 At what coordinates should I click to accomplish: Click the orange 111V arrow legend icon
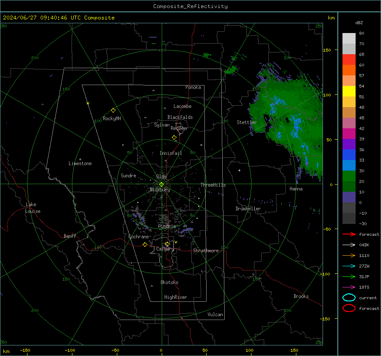pyautogui.click(x=349, y=255)
